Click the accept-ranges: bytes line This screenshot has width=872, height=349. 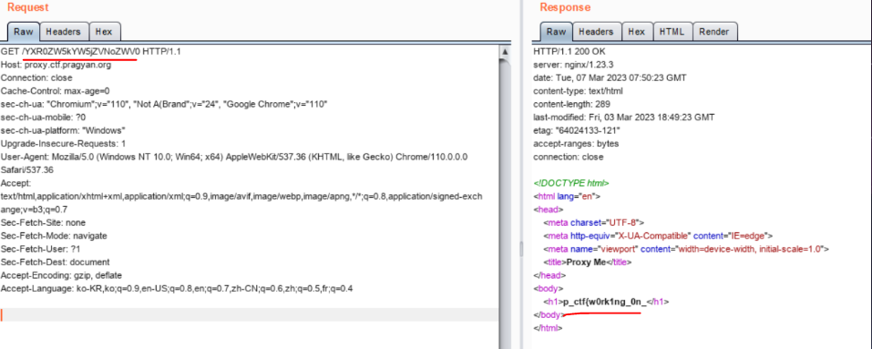576,143
